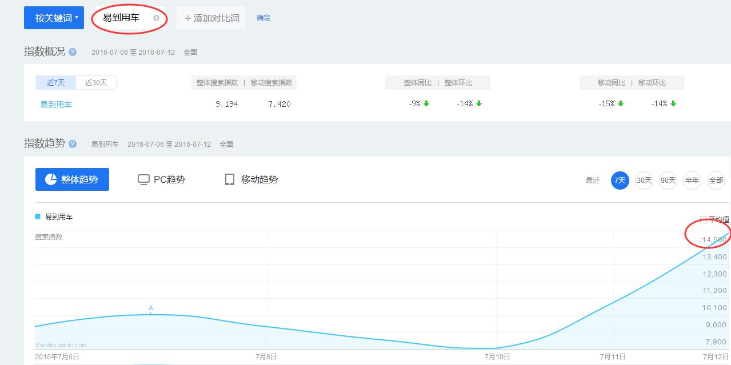Select the 半年 time range button
731x365 pixels.
tap(692, 180)
